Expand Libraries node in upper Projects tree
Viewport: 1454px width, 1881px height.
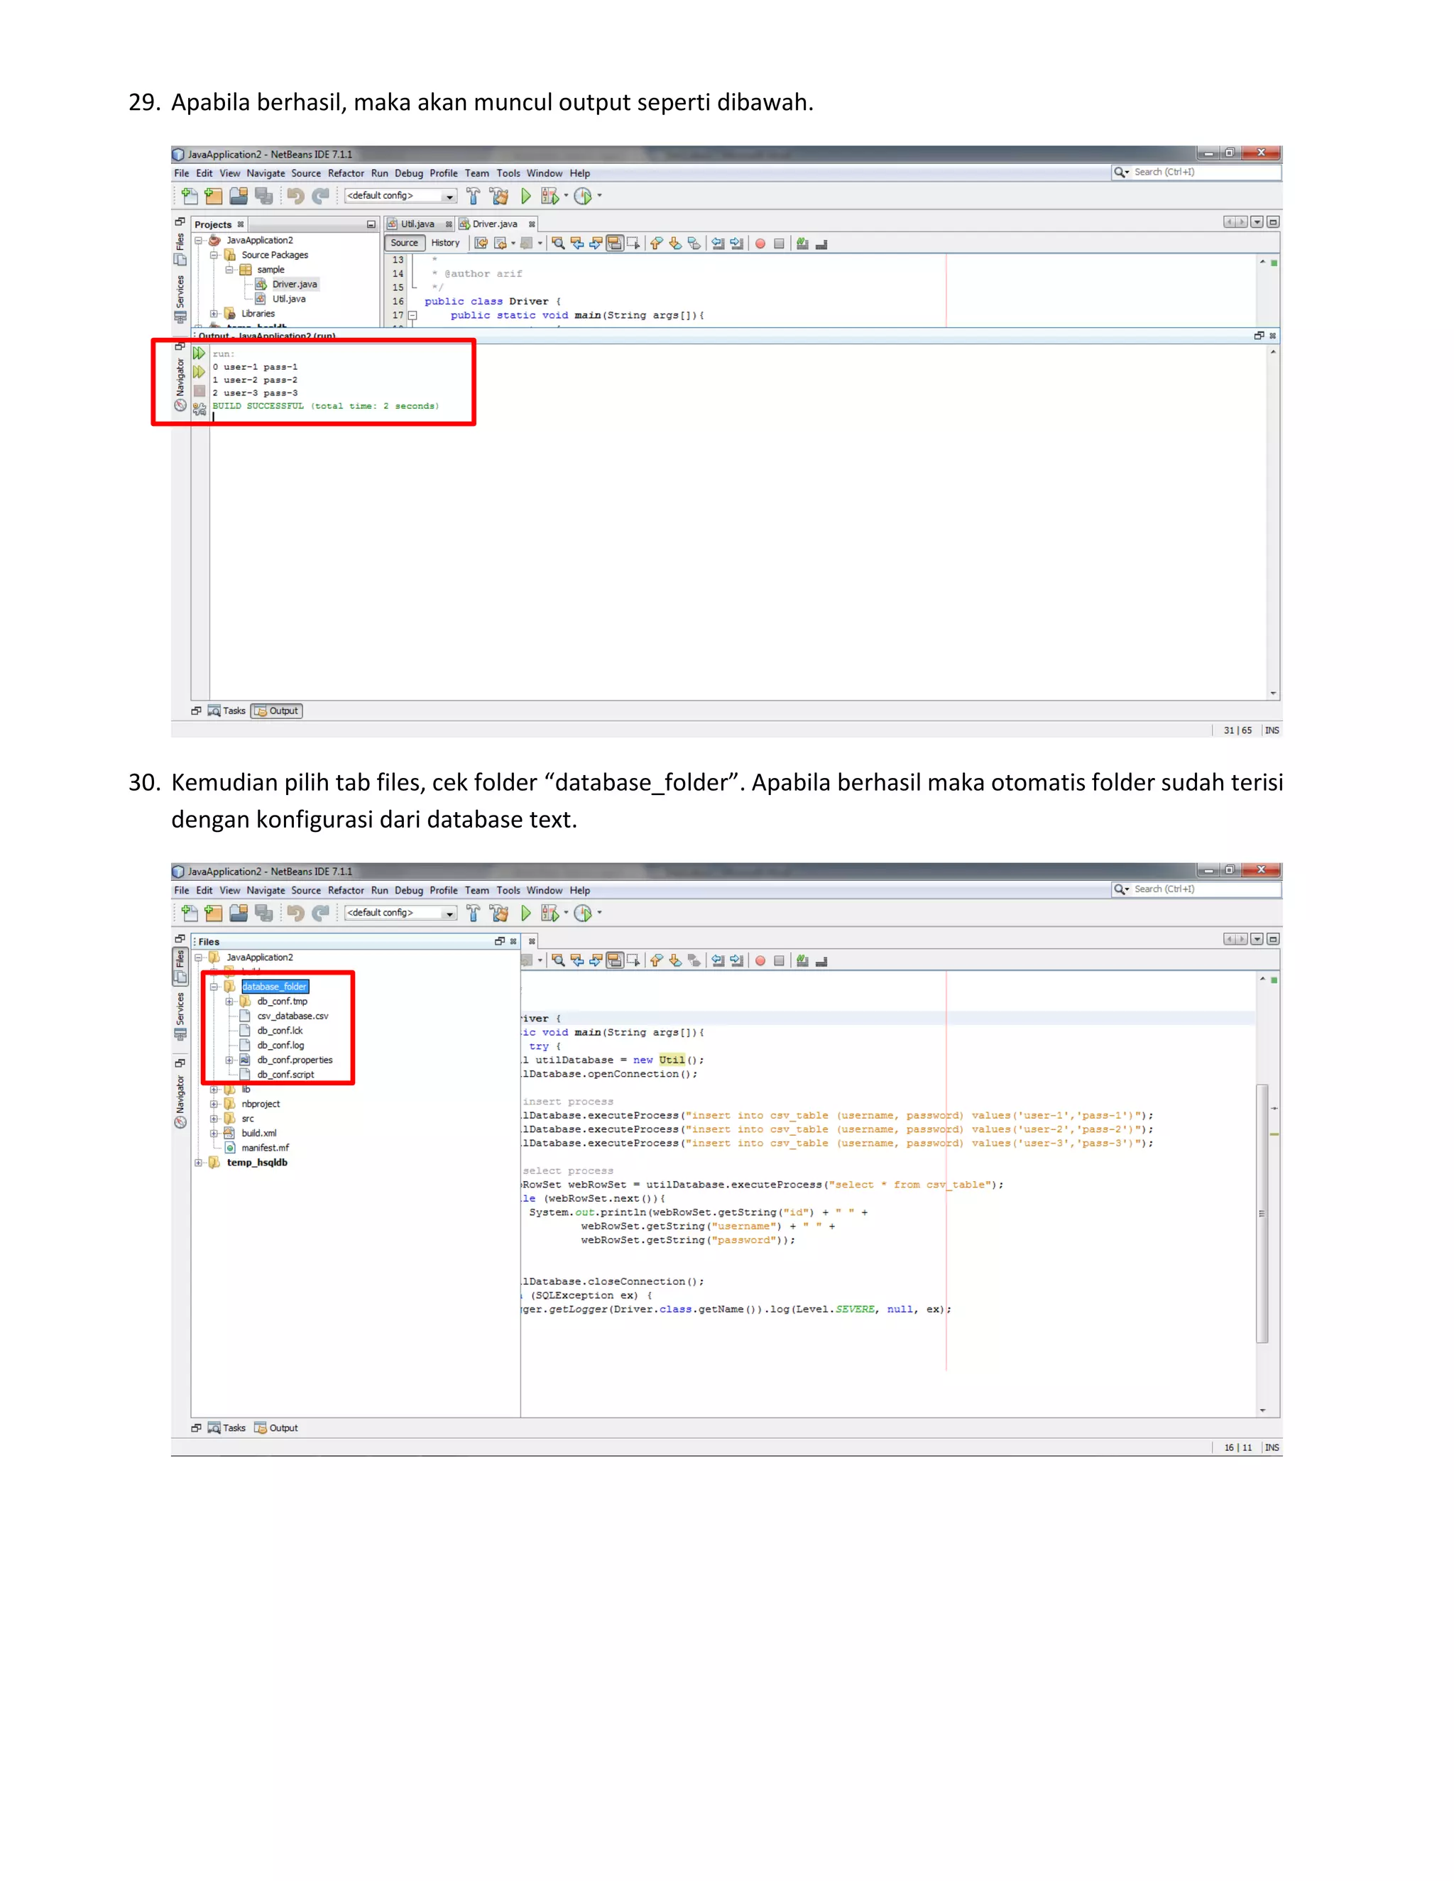[x=214, y=314]
